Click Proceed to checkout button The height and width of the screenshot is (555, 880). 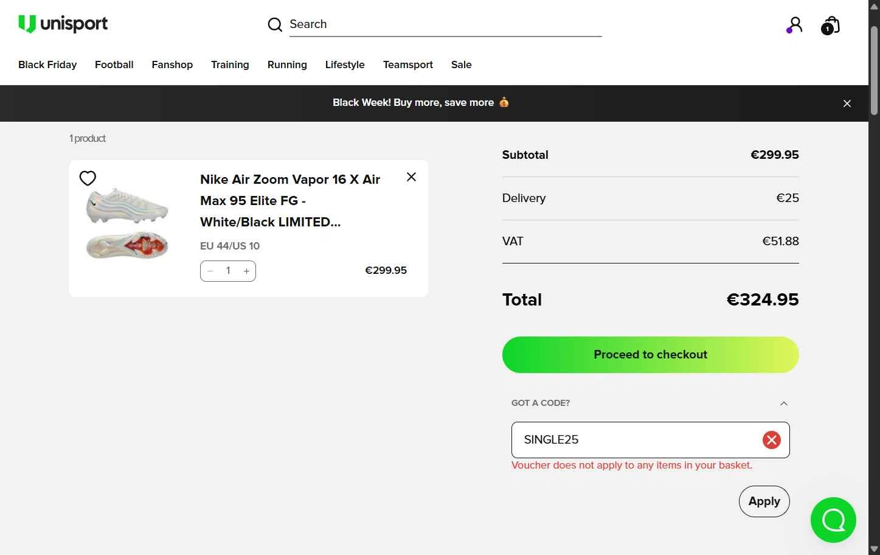tap(651, 355)
